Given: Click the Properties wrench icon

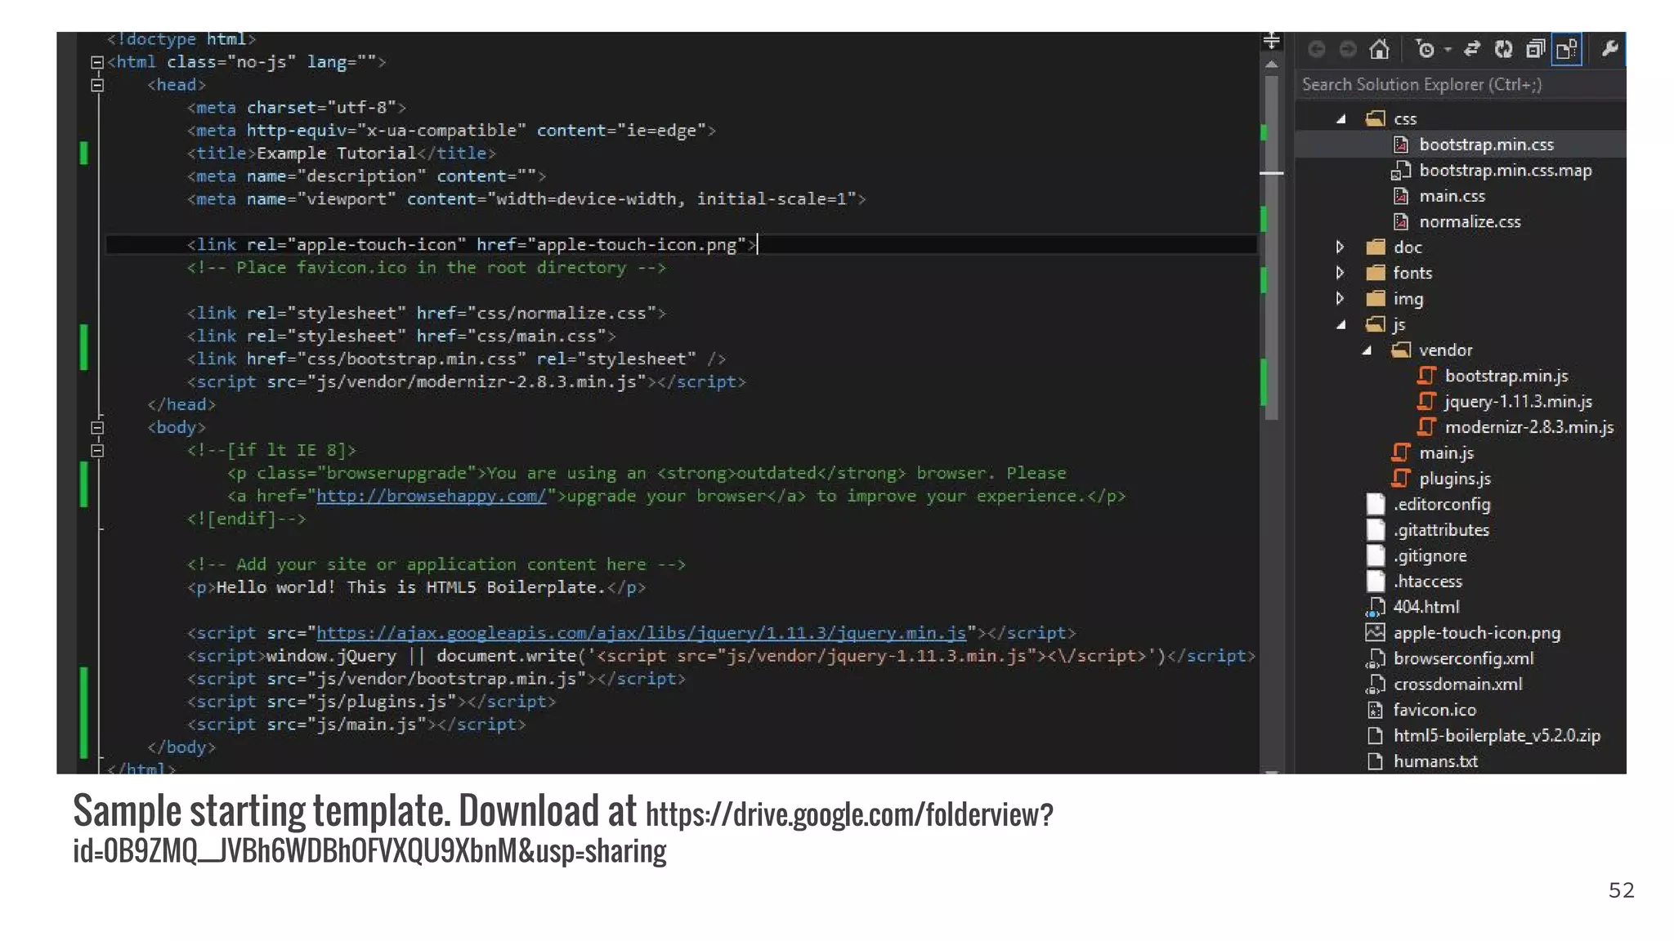Looking at the screenshot, I should [1609, 49].
